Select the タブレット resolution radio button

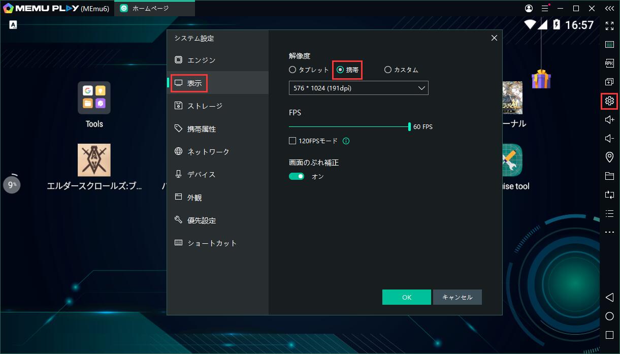point(292,70)
